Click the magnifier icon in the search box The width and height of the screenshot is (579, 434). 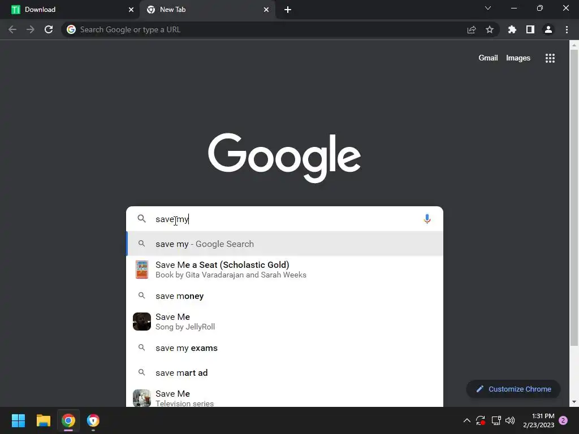(x=141, y=219)
